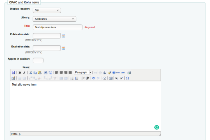Align text left in editor
The width and height of the screenshot is (210, 140).
57,73
